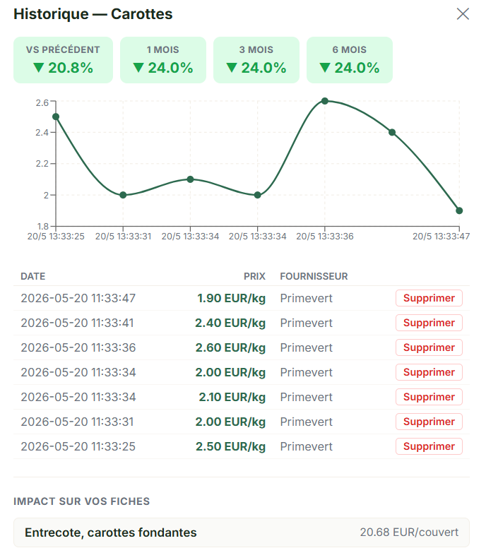Click the last chart point at 1.9
Viewport: 486px width, 548px height.
[459, 210]
